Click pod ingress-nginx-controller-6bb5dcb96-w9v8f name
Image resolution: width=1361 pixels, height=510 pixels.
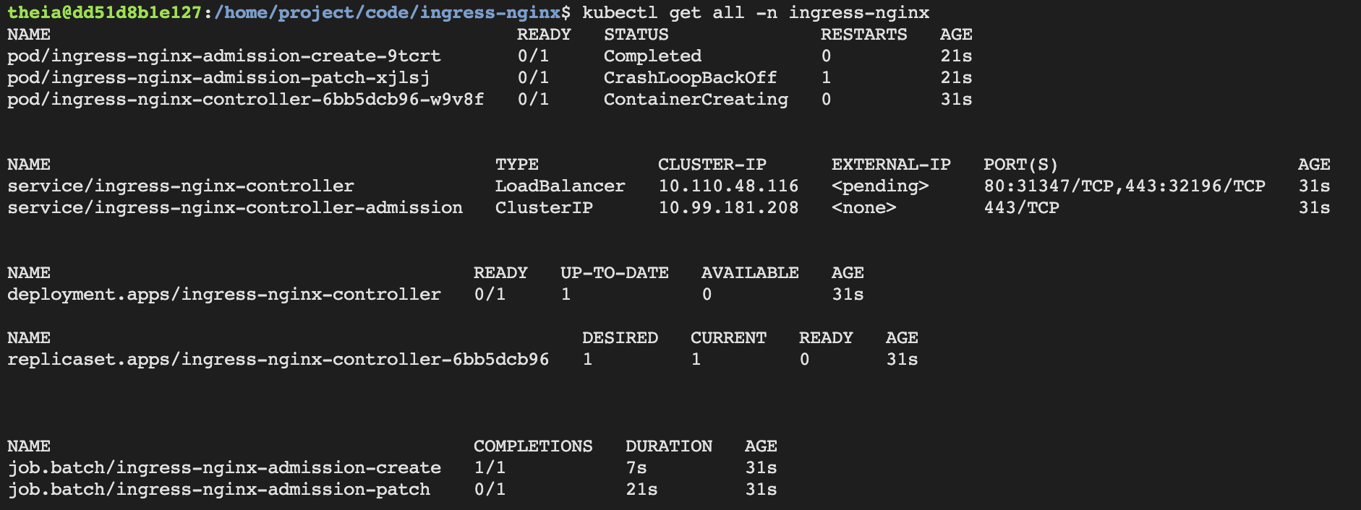246,100
